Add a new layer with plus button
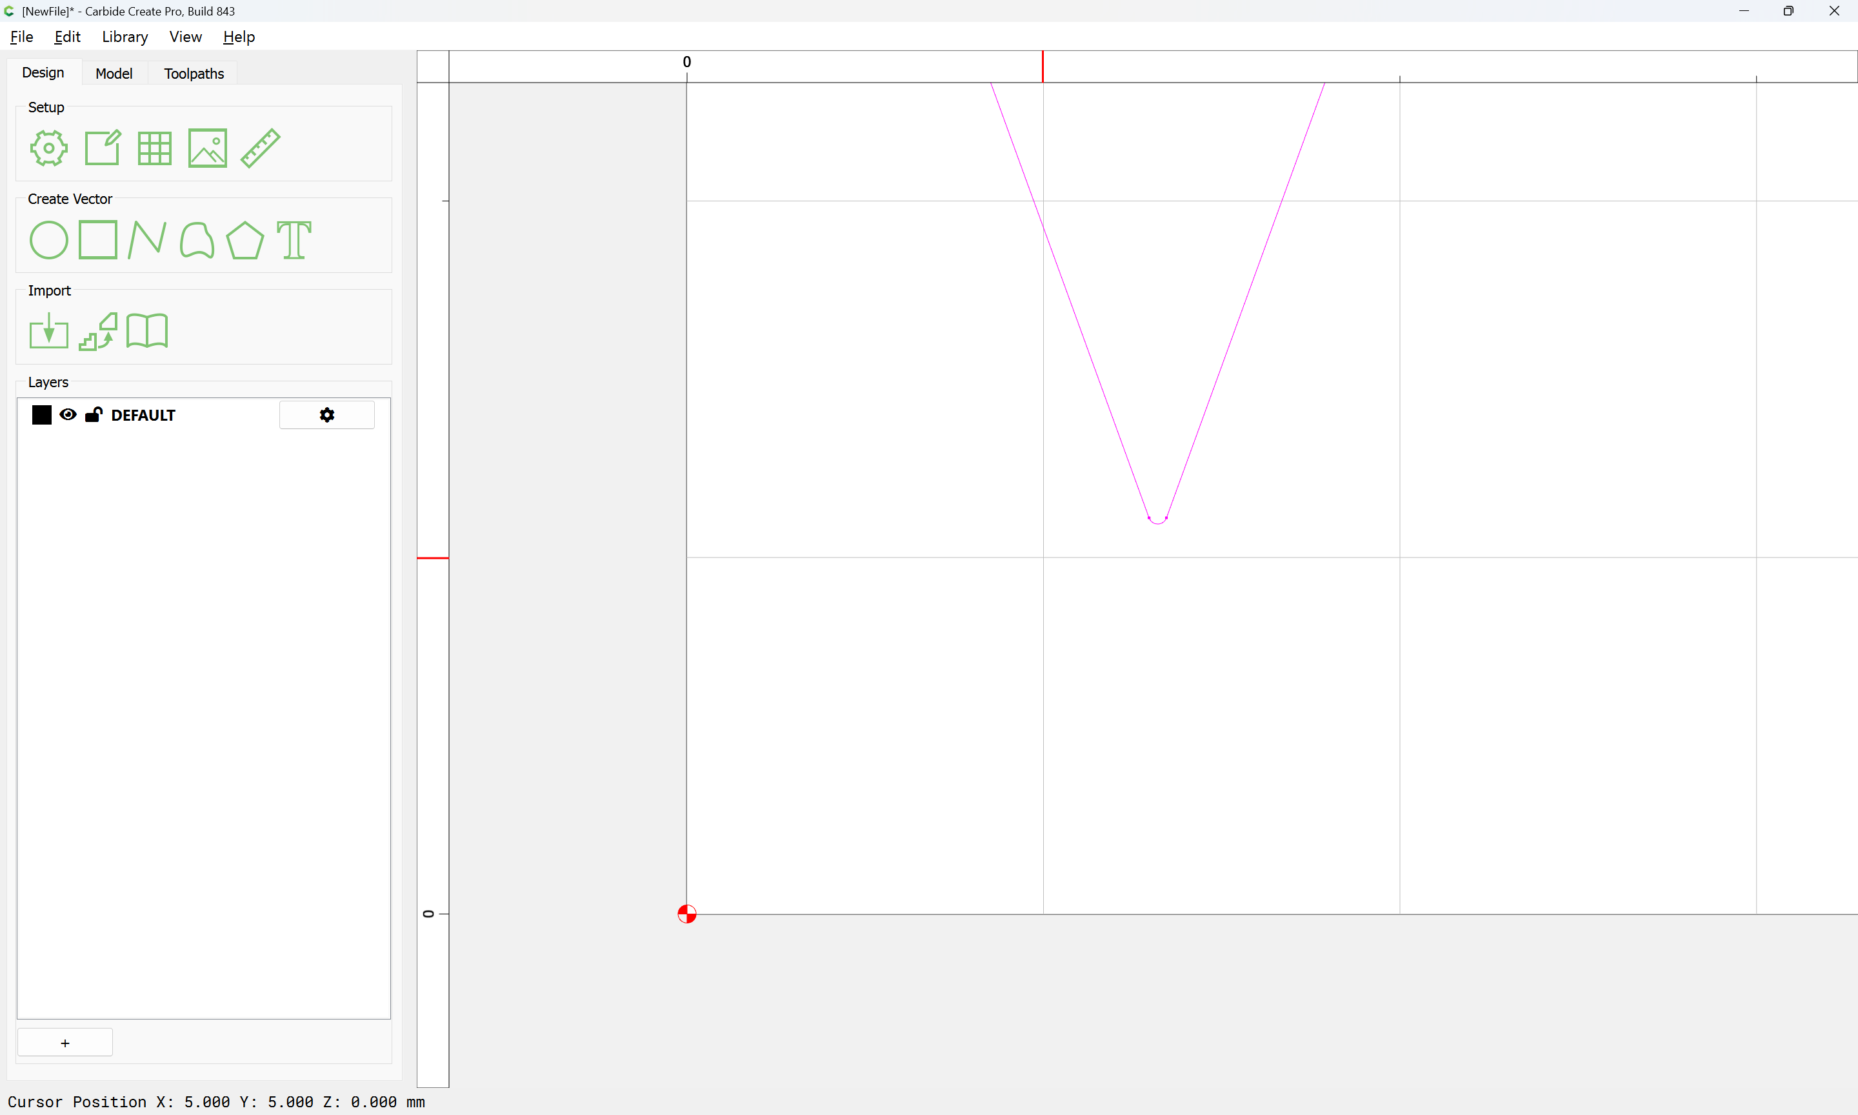 pyautogui.click(x=65, y=1043)
